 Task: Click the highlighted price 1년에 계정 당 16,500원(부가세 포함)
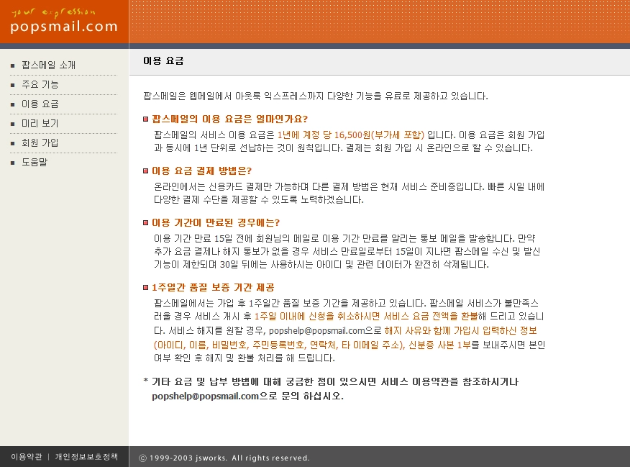350,135
